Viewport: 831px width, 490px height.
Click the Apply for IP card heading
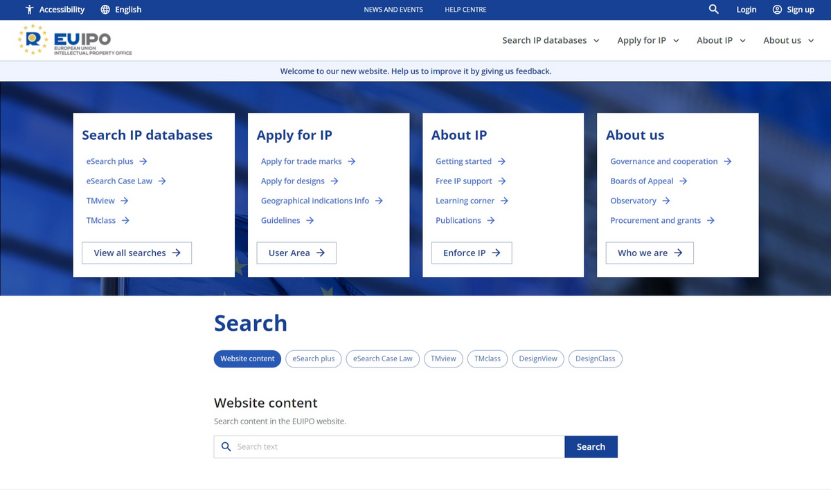pos(294,135)
